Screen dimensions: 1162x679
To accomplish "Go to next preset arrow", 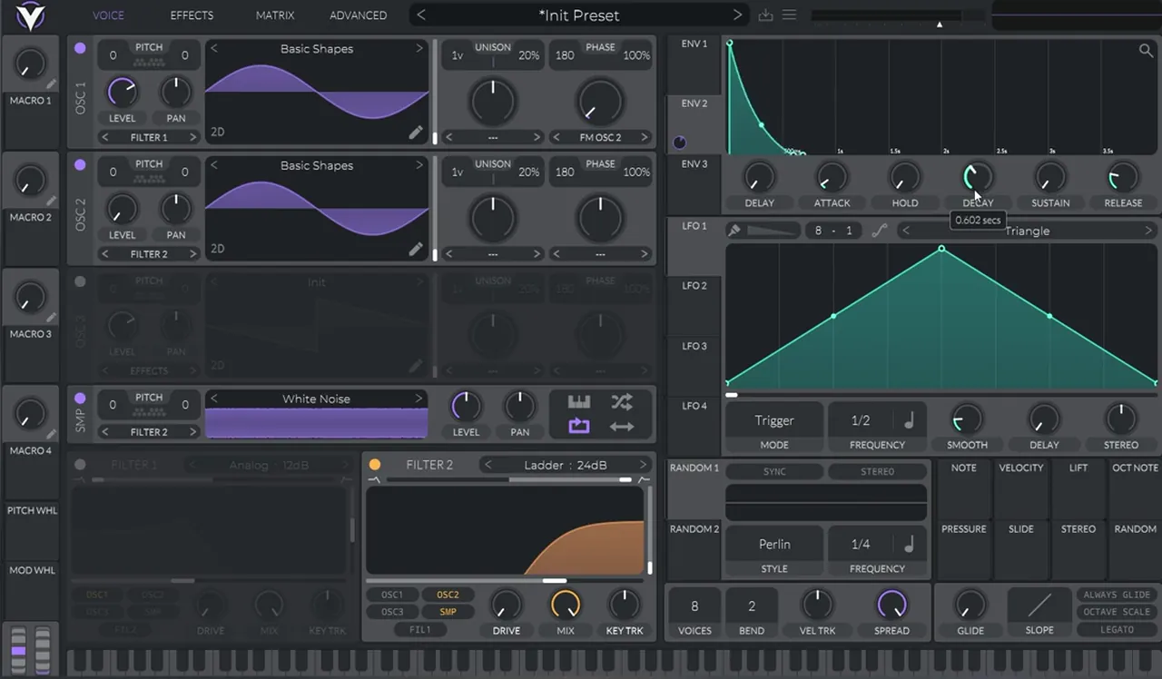I will coord(737,15).
